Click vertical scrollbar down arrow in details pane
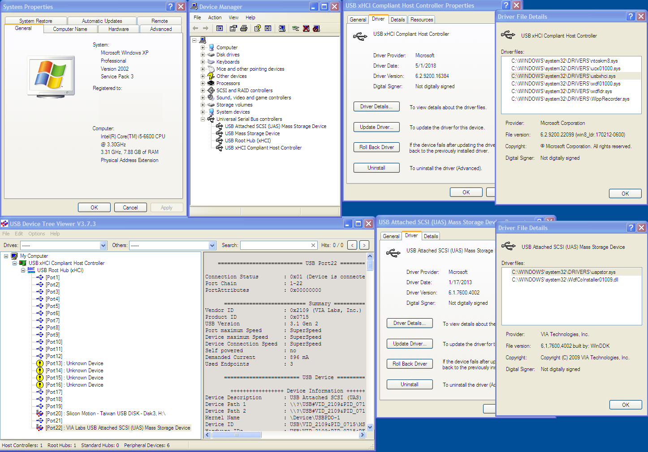This screenshot has height=452, width=648. coord(370,427)
